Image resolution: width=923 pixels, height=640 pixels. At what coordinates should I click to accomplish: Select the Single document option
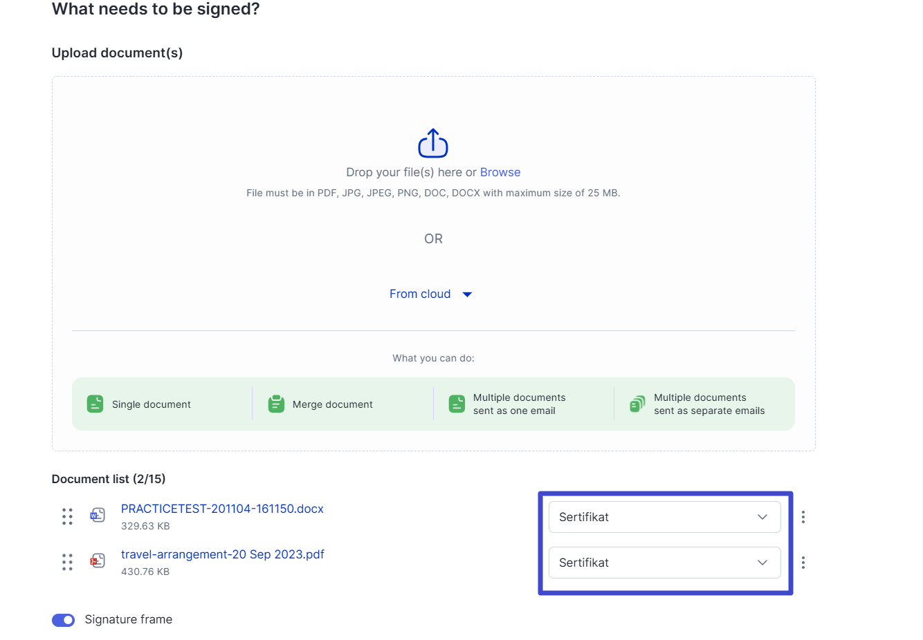(151, 404)
